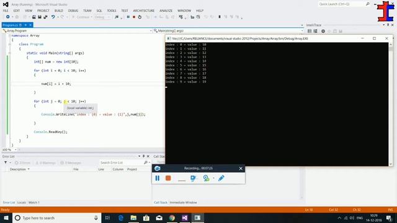This screenshot has height=223, width=397.
Task: Open the BUILD menu
Action: 59,11
